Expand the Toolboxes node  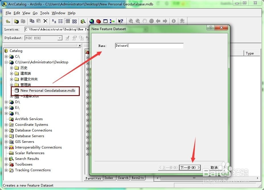pos(6,164)
